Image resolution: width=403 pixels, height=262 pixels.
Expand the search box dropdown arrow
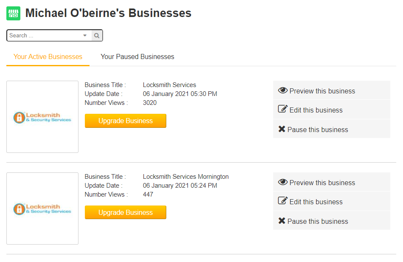pyautogui.click(x=85, y=36)
